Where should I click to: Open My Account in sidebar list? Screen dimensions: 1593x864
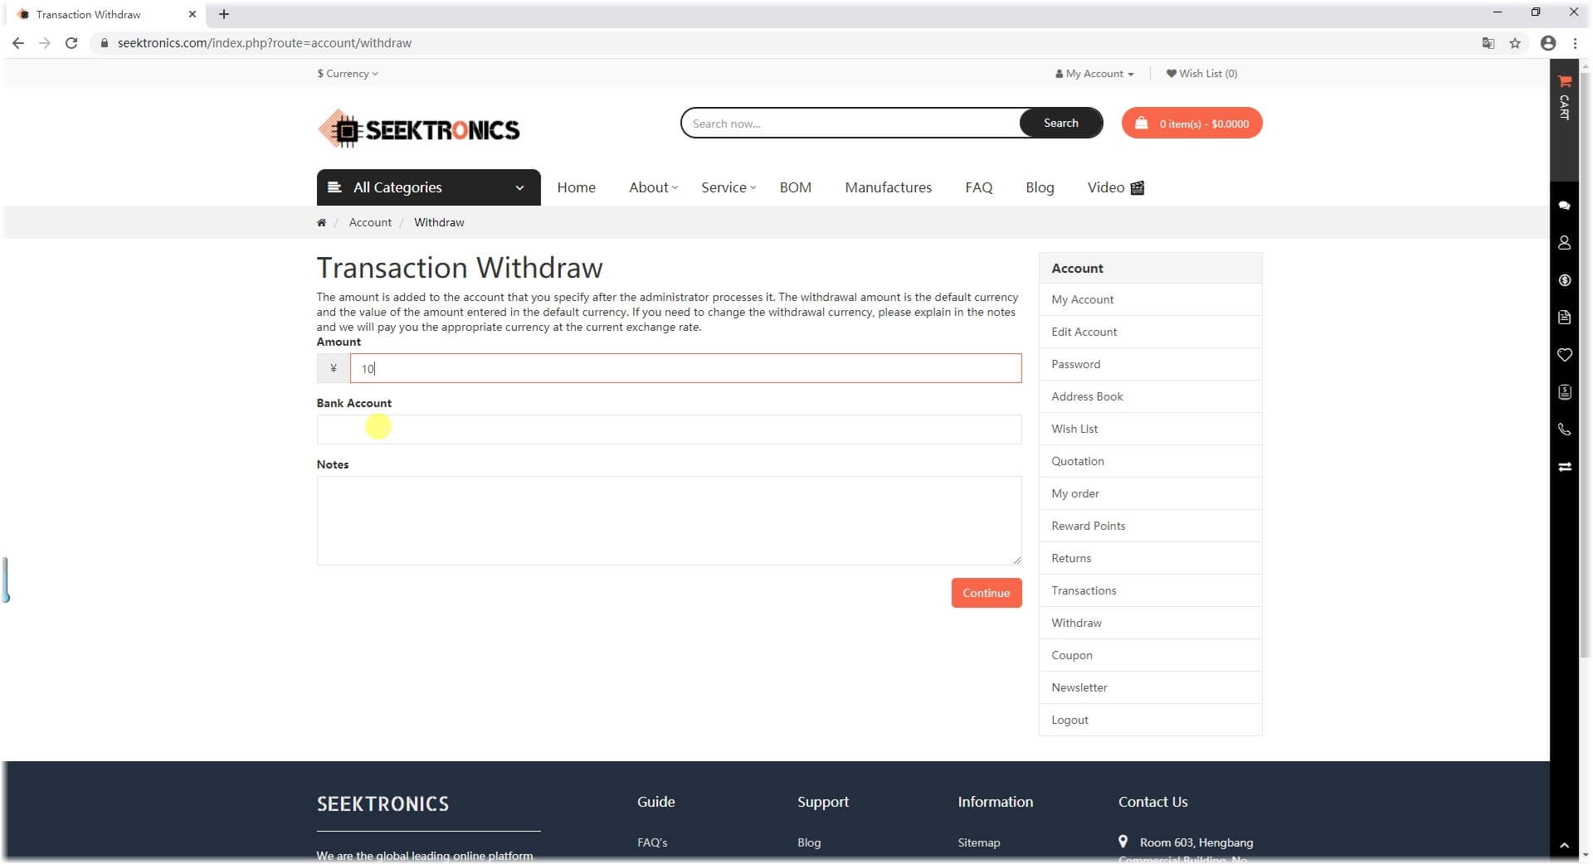[x=1150, y=299]
